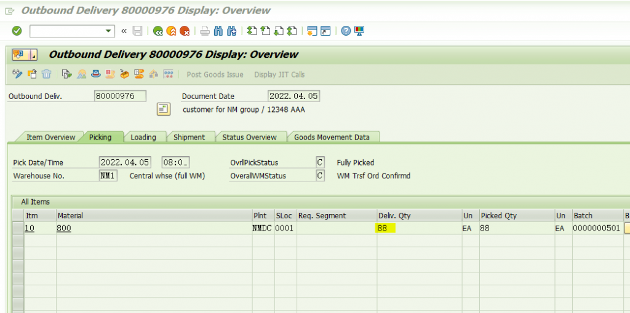Screen dimensions: 630x313
Task: Open the transaction command field dropdown
Action: coord(108,31)
